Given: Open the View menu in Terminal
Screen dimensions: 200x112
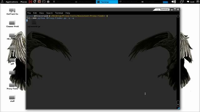Looking at the screenshot, I should tap(42, 13).
